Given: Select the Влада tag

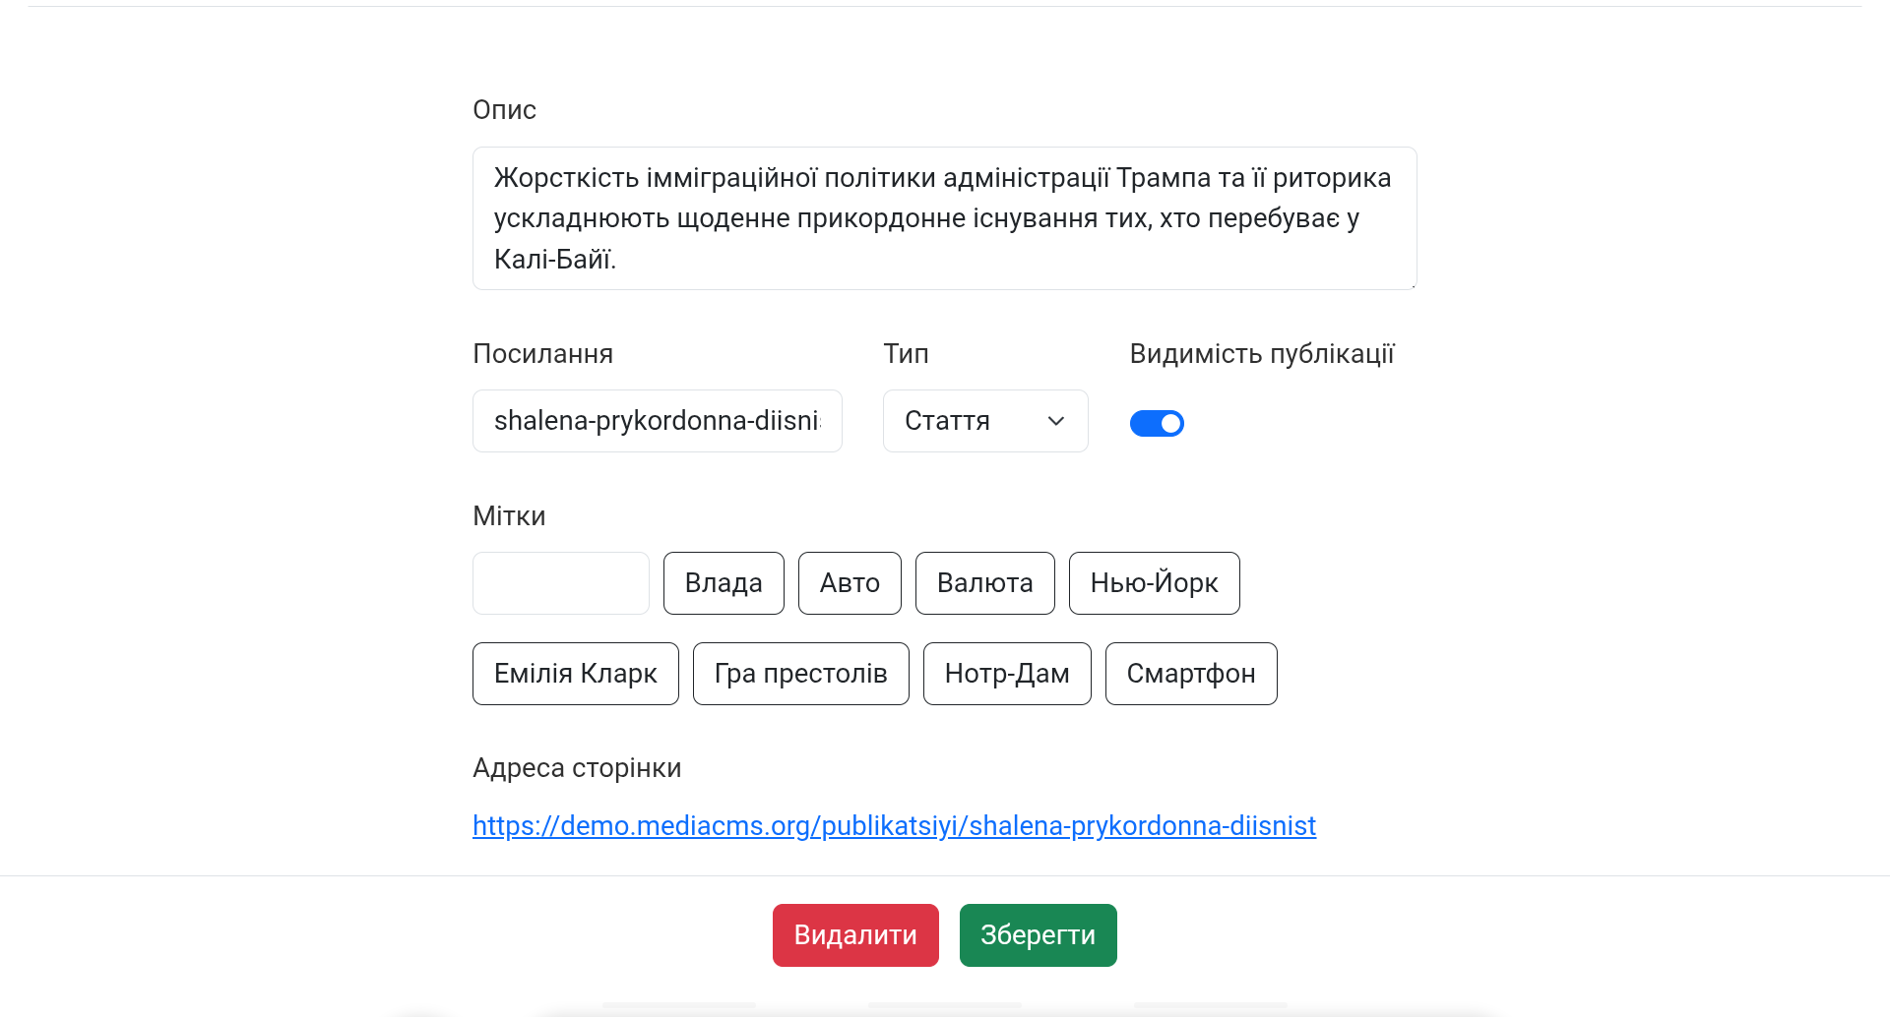Looking at the screenshot, I should tap(724, 583).
